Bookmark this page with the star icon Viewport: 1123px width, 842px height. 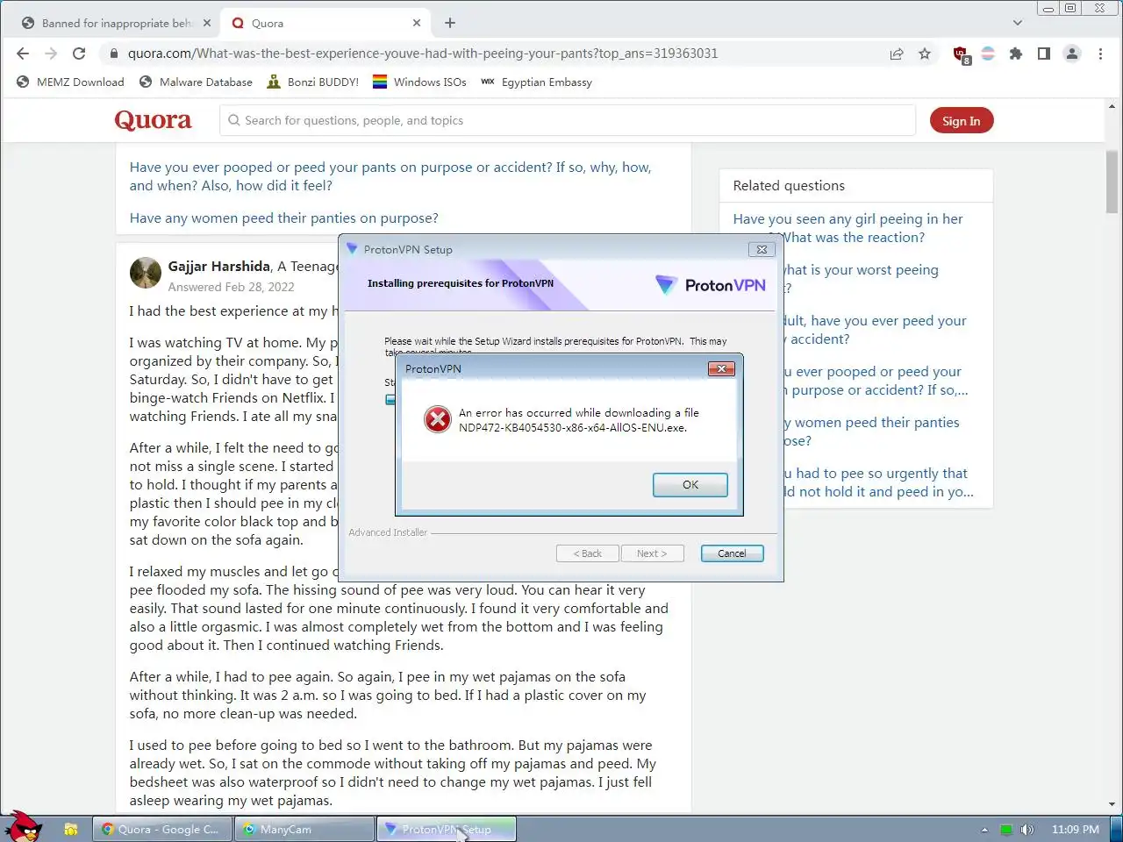point(925,54)
